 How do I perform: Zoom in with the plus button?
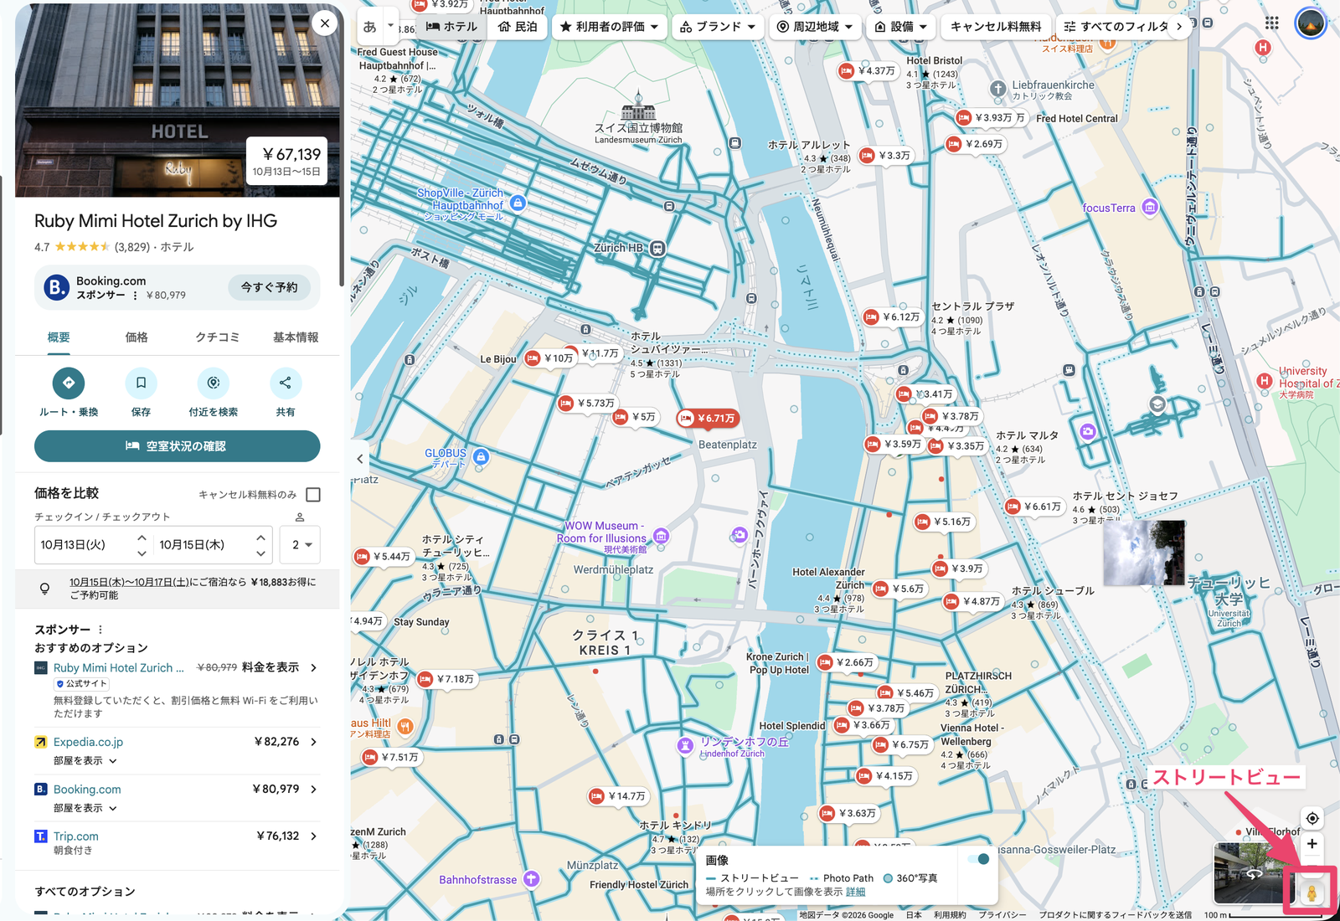click(x=1312, y=844)
